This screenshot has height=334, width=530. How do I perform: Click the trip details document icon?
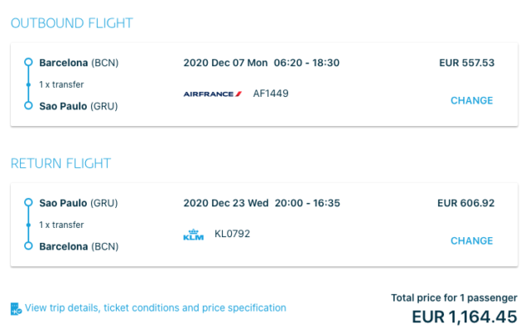coord(16,308)
